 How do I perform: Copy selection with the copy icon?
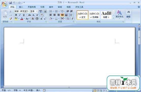[x=10, y=15]
